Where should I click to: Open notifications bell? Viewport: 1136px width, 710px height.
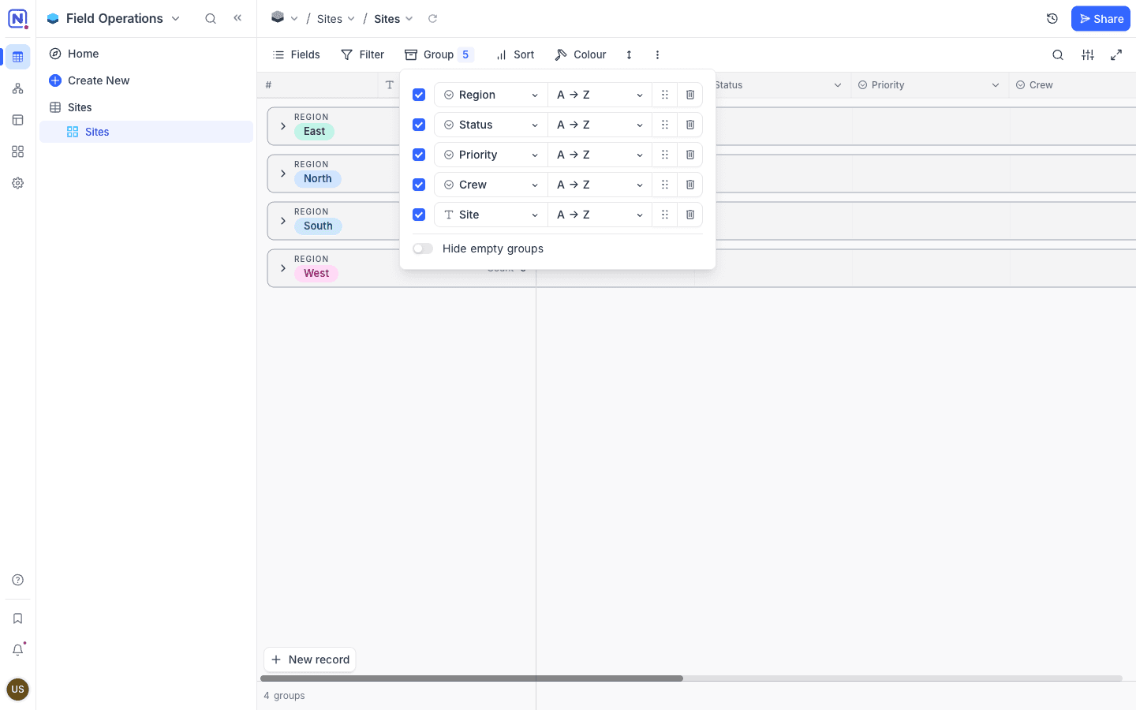[x=17, y=649]
